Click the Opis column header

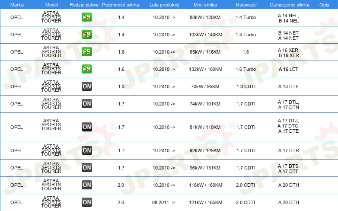324,5
